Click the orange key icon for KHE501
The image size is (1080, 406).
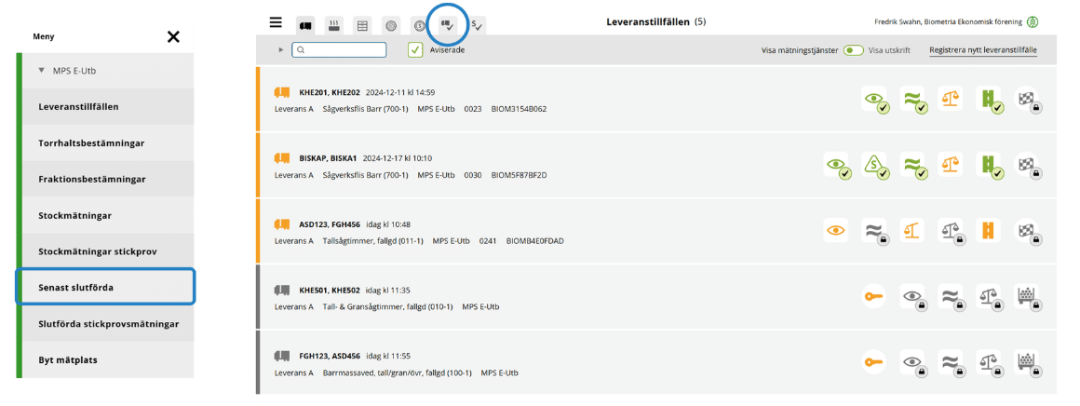(x=874, y=296)
